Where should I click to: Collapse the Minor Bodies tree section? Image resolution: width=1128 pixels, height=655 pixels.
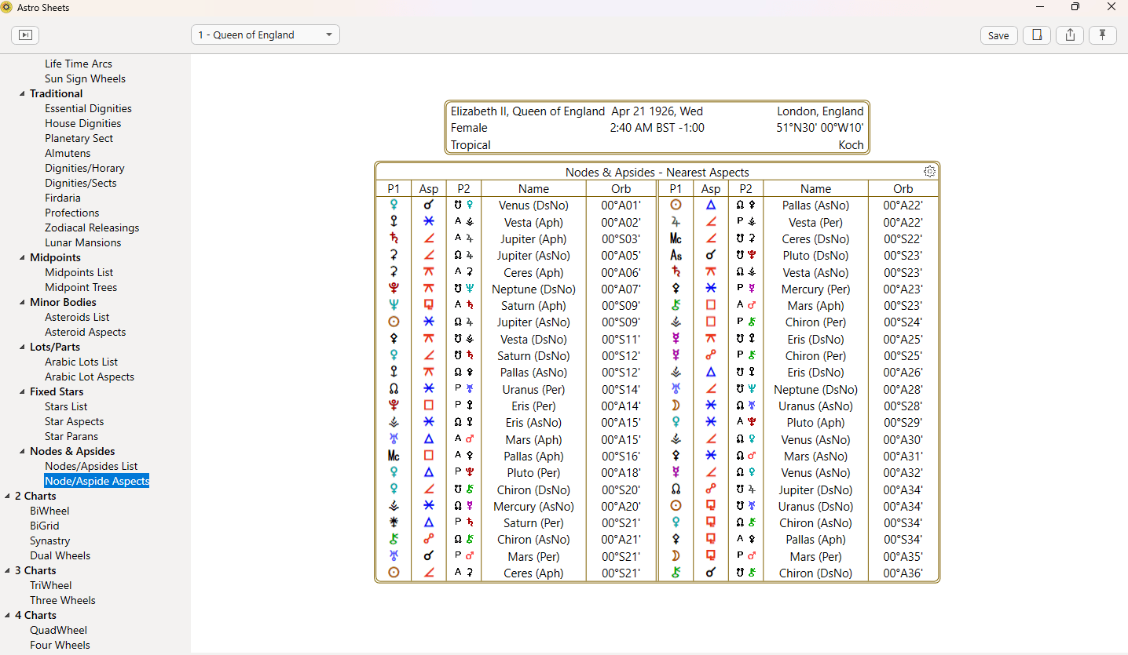(x=22, y=303)
